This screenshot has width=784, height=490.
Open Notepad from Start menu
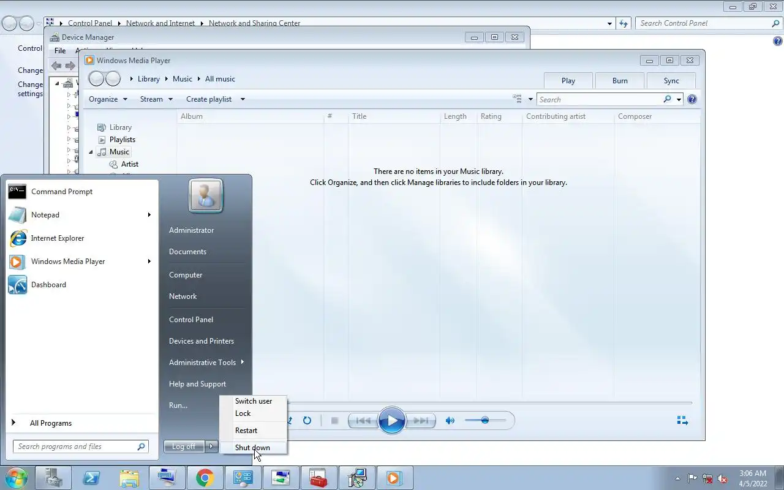tap(75, 215)
